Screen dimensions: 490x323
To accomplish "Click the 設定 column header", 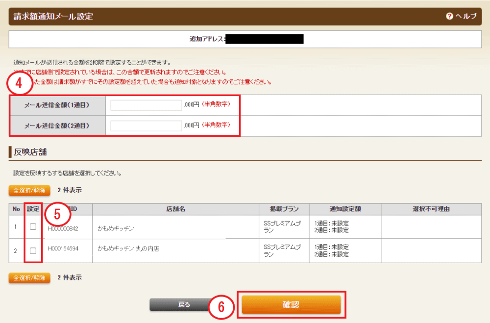I will [x=33, y=209].
